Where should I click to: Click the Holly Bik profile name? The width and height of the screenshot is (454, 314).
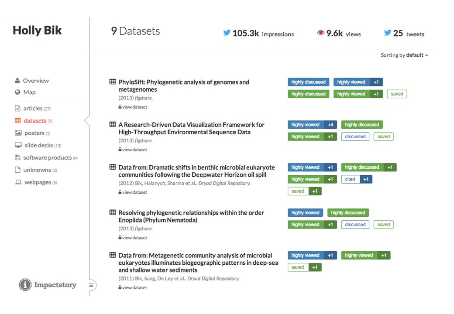pos(37,31)
